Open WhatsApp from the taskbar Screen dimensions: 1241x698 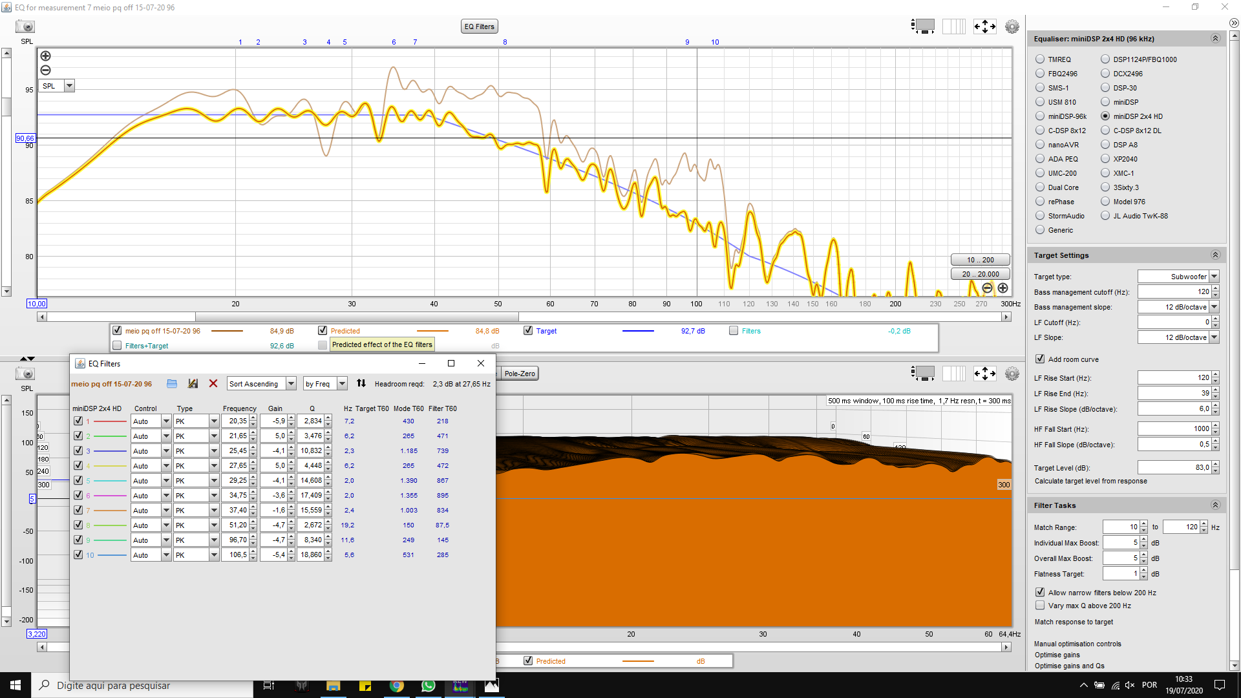[x=428, y=686]
